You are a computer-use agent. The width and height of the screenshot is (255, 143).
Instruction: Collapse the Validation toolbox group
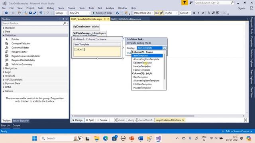[x=4, y=35]
